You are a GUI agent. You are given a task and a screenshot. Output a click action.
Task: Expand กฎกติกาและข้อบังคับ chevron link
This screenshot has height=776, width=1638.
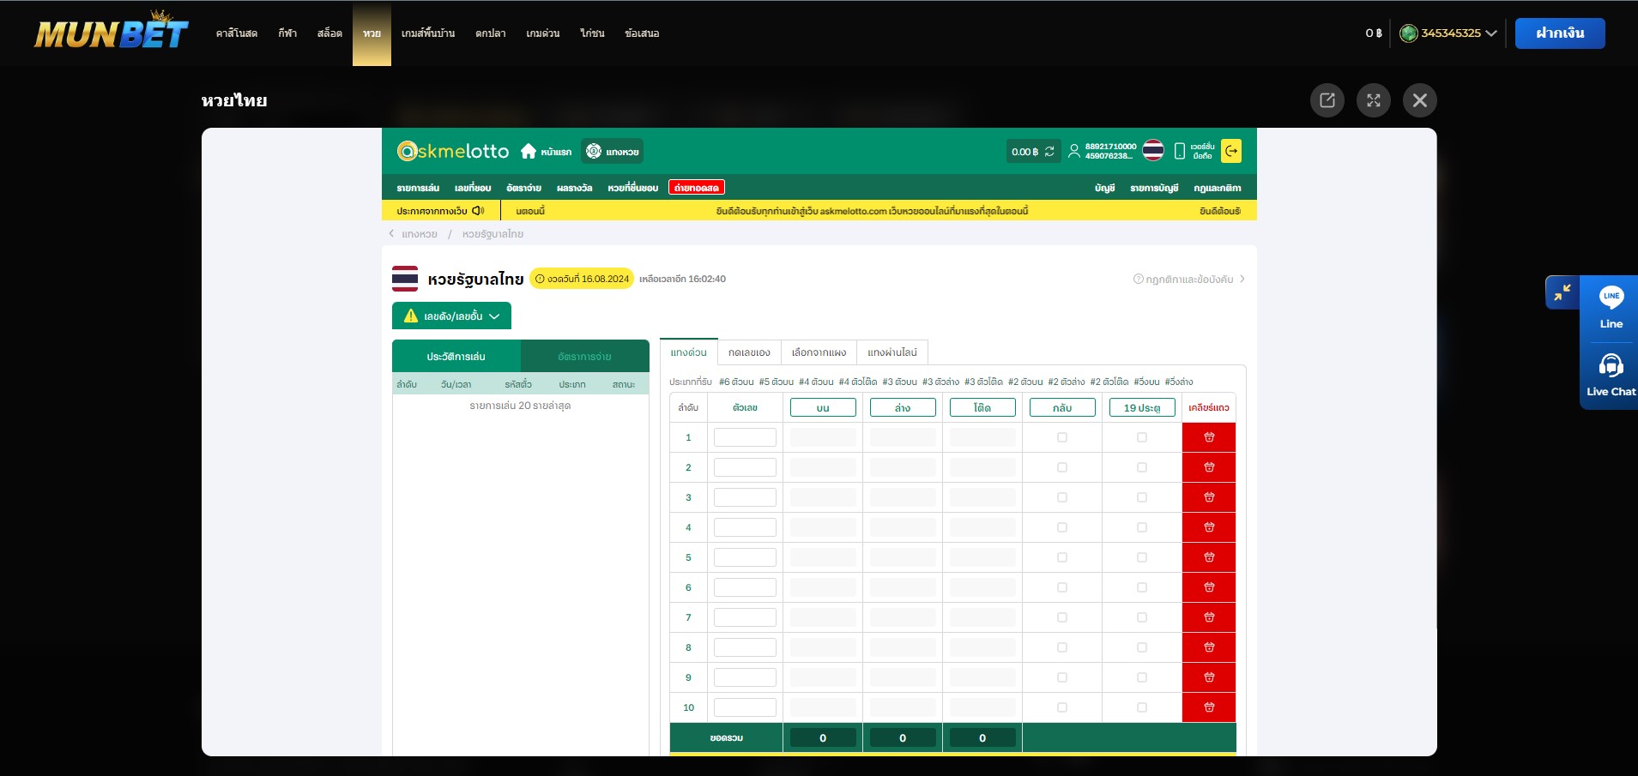1188,279
